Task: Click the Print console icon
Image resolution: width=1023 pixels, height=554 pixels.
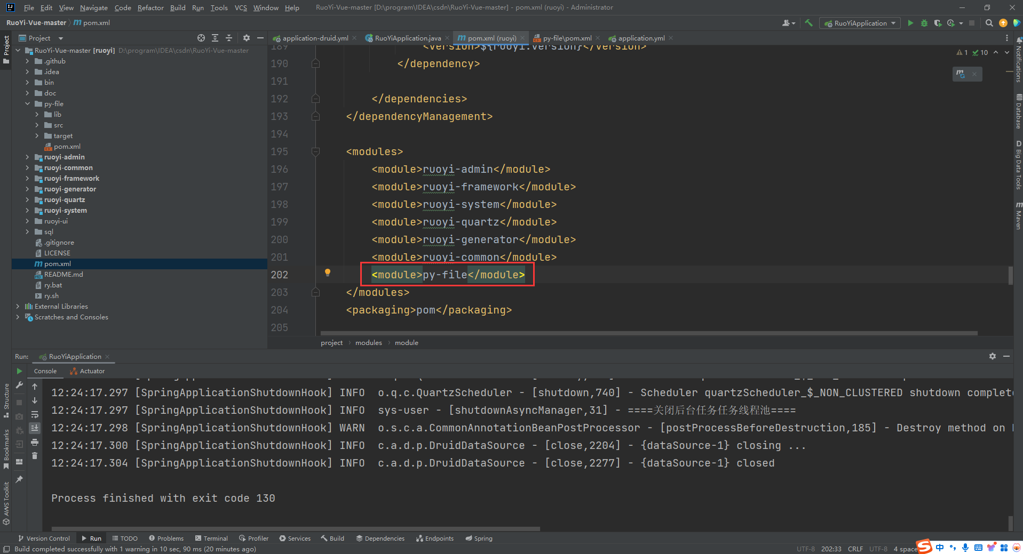Action: point(35,442)
